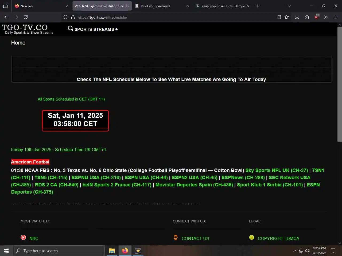This screenshot has height=256, width=342.
Task: Close the Reset your password tab
Action: tap(187, 6)
